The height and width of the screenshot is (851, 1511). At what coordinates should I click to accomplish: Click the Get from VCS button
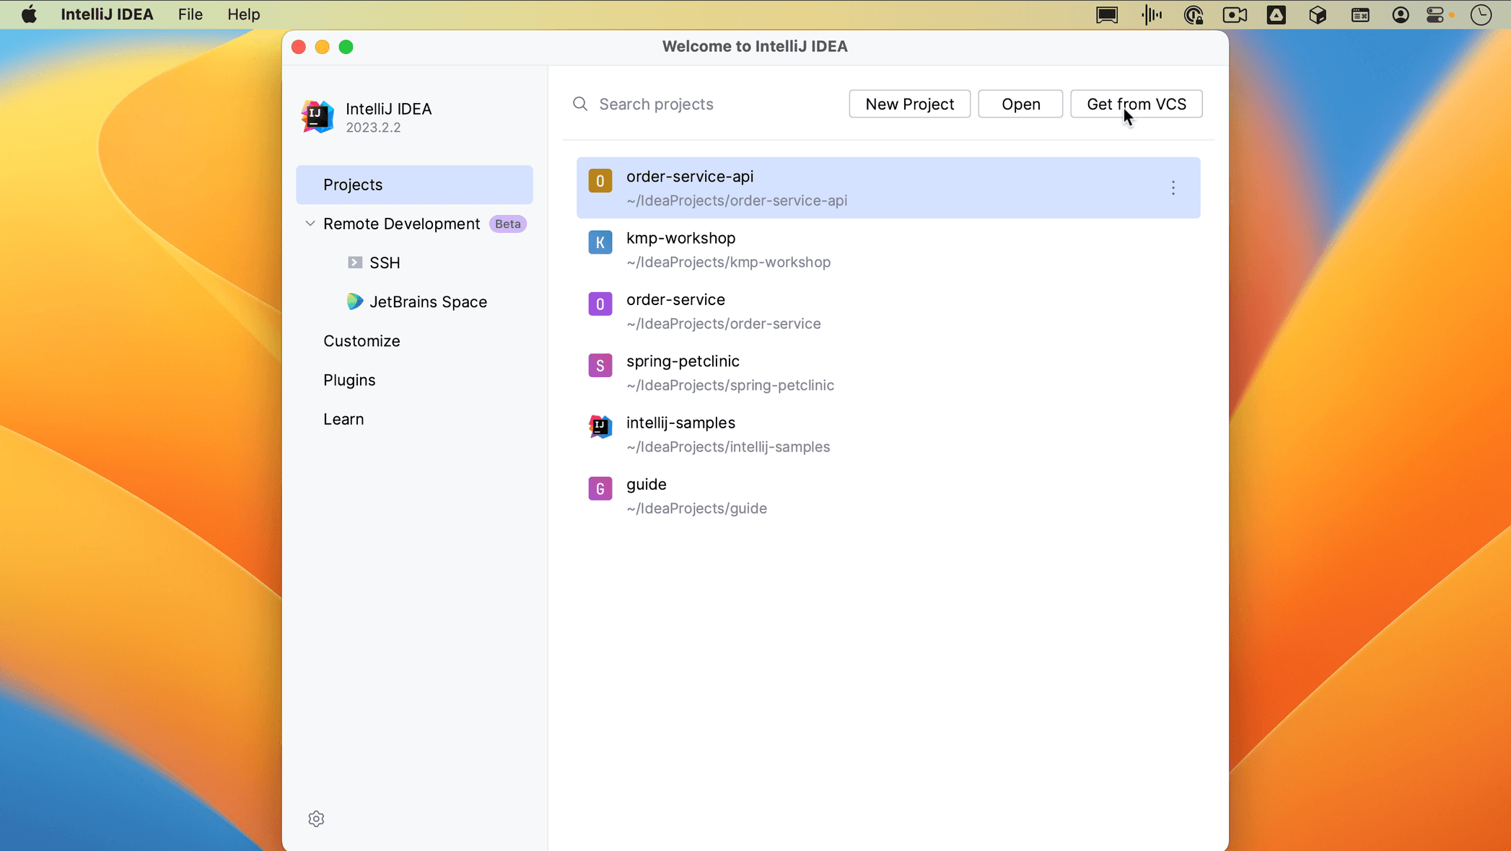tap(1136, 104)
